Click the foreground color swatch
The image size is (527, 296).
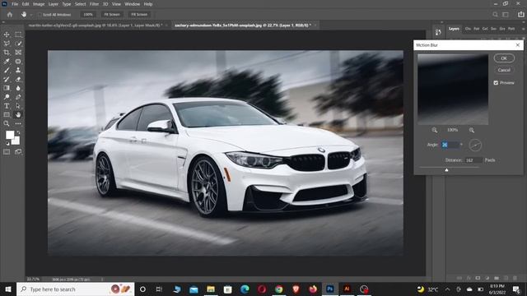tap(10, 135)
